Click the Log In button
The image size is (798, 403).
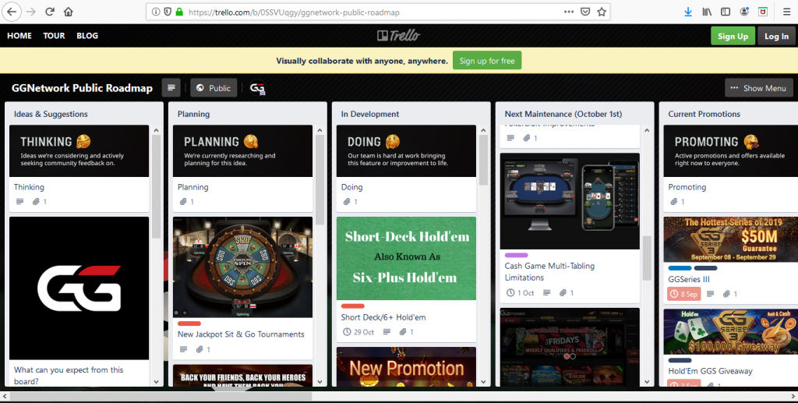(x=776, y=36)
